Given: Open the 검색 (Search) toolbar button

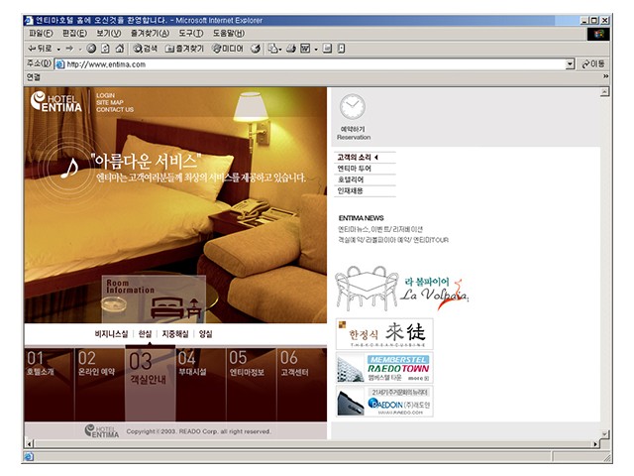Looking at the screenshot, I should [x=145, y=48].
